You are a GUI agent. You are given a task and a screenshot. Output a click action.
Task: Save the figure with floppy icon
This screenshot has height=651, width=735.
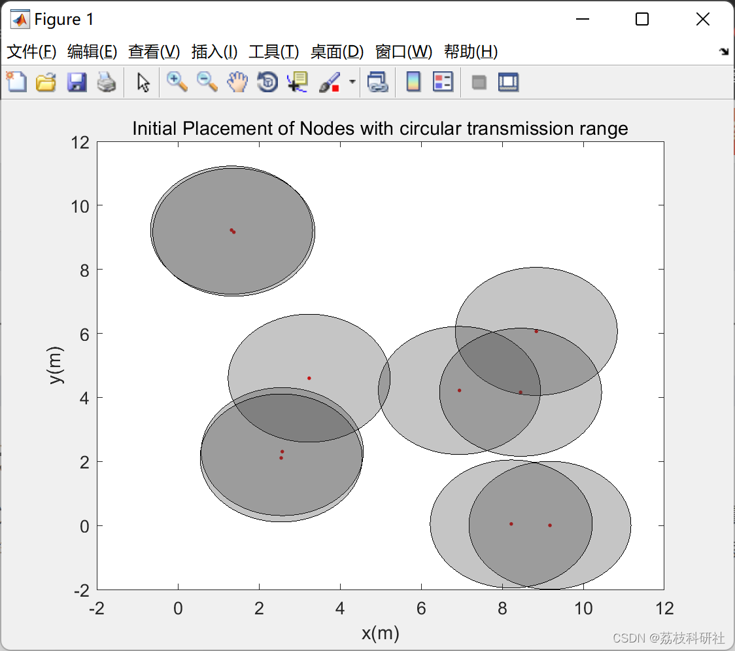[x=77, y=82]
